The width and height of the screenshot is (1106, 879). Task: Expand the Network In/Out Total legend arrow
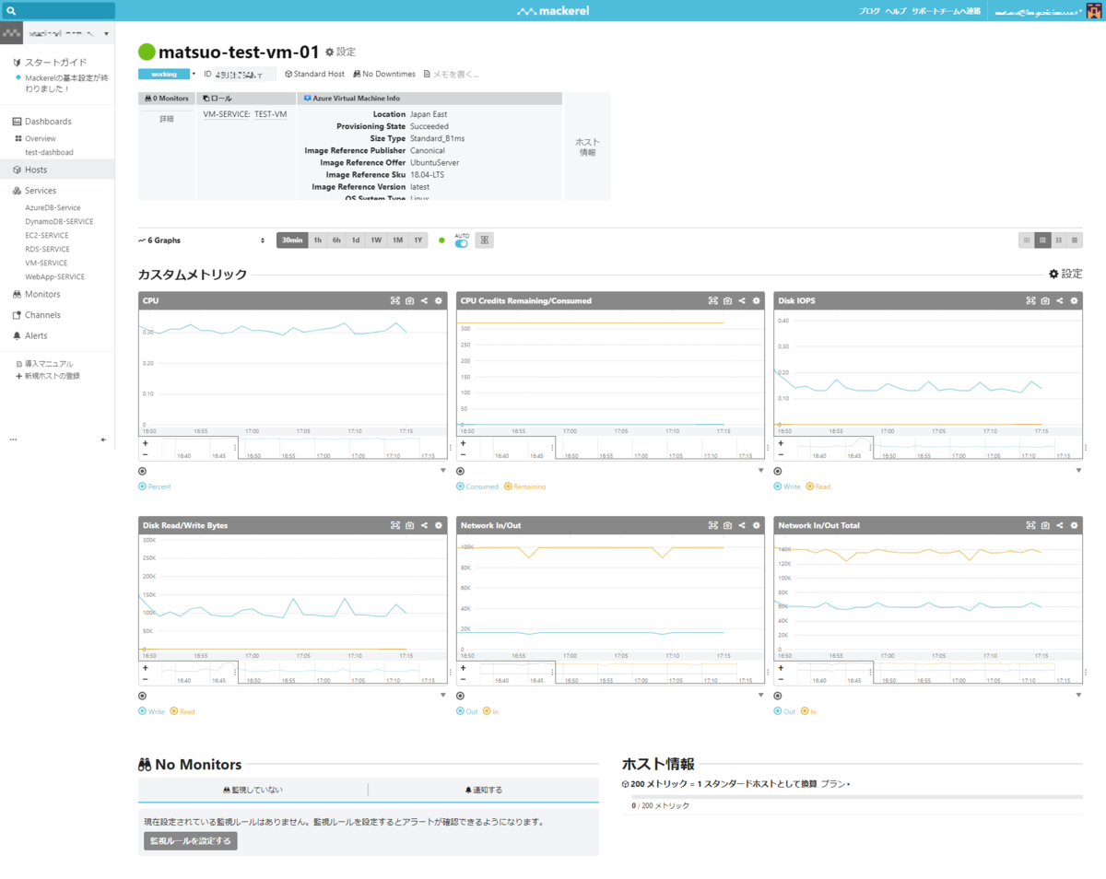1078,696
